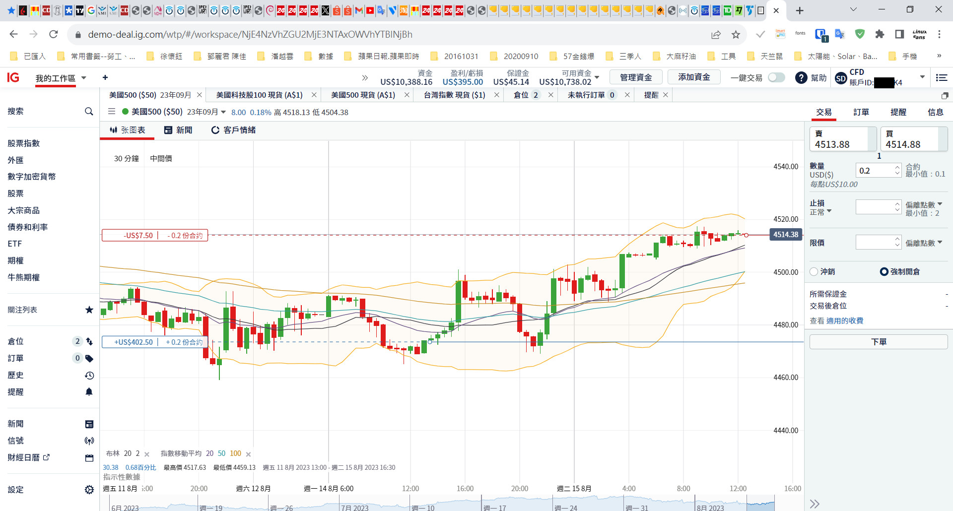Switch to the 張圖表 chart tab

128,130
